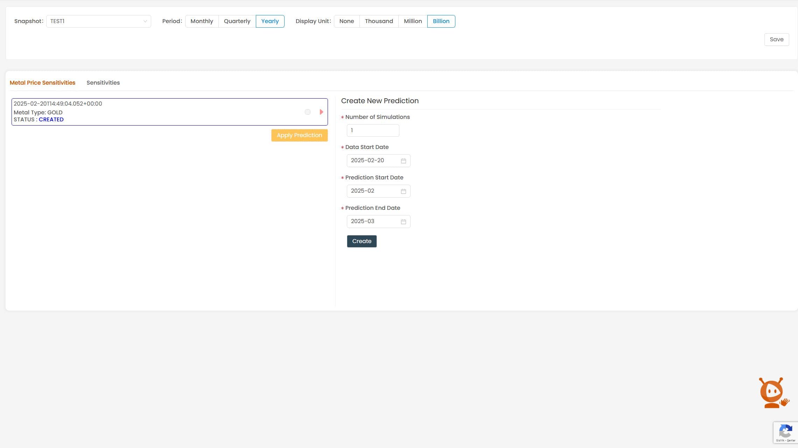The width and height of the screenshot is (798, 448).
Task: Click the Save button
Action: tap(776, 40)
